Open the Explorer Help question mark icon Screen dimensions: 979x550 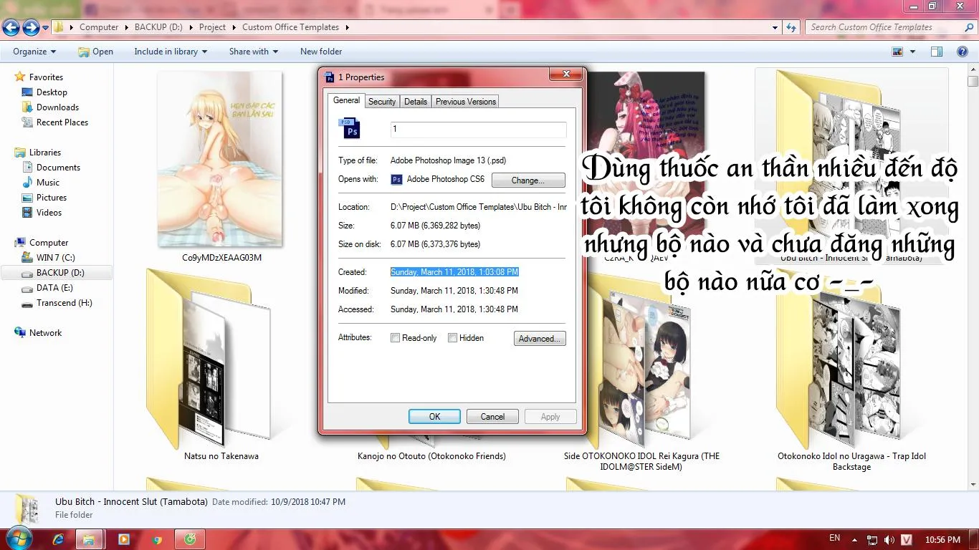click(963, 52)
